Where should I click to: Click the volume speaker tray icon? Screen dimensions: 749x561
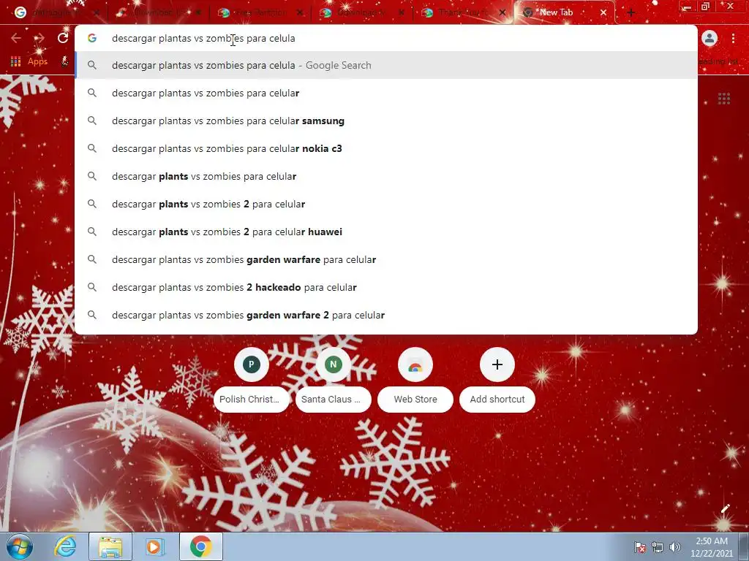(x=674, y=547)
